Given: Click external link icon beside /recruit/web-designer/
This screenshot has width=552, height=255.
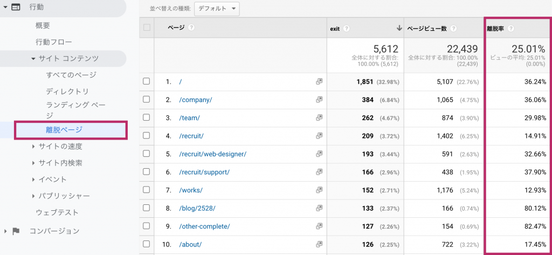Looking at the screenshot, I should (319, 154).
